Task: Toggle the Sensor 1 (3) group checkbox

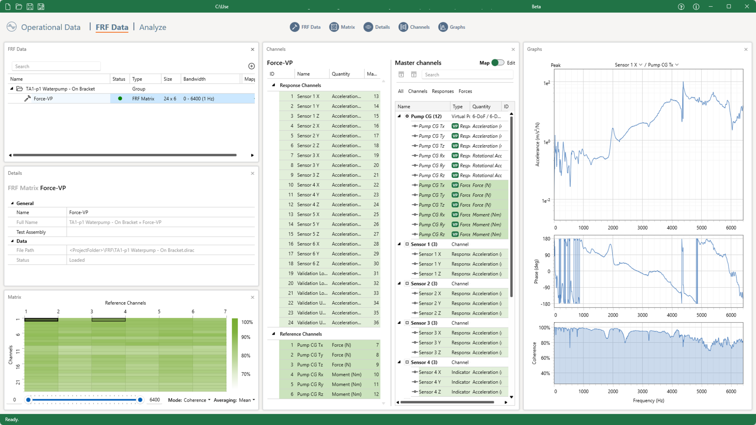Action: coord(407,244)
